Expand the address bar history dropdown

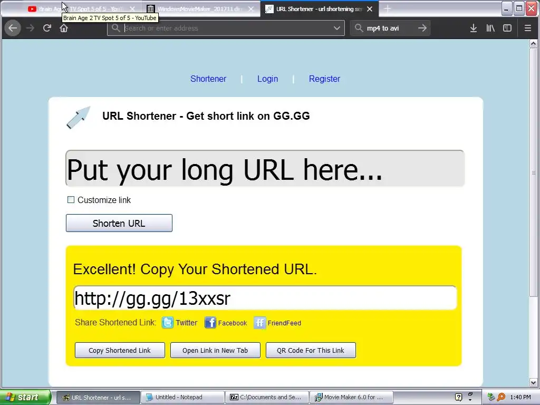pyautogui.click(x=337, y=28)
